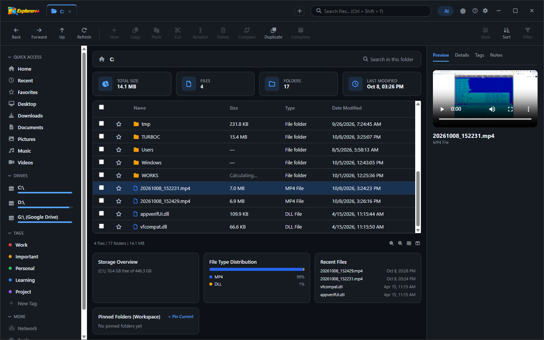The height and width of the screenshot is (340, 544).
Task: Check the Windows folder checkbox
Action: (101, 162)
